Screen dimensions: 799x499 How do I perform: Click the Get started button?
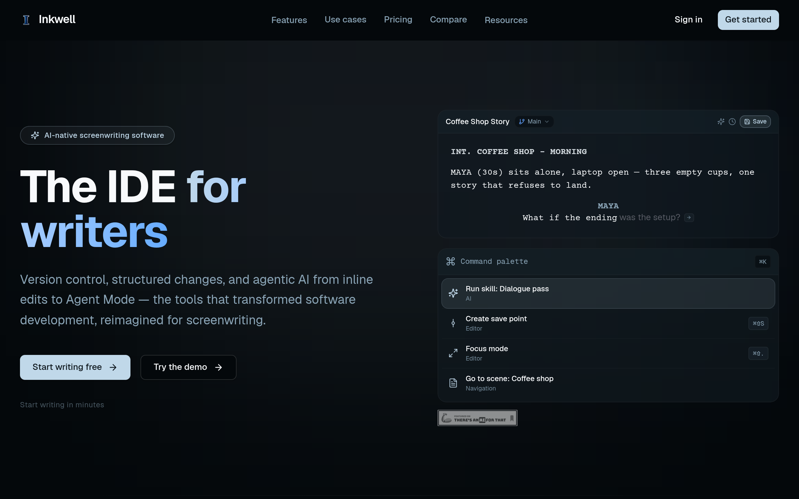[748, 20]
